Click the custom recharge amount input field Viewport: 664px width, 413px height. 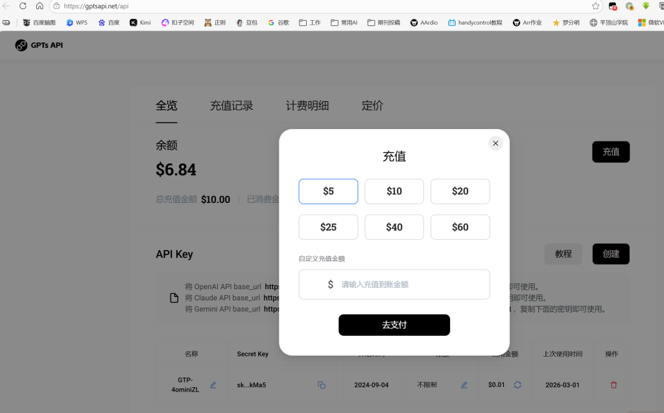[x=394, y=284]
